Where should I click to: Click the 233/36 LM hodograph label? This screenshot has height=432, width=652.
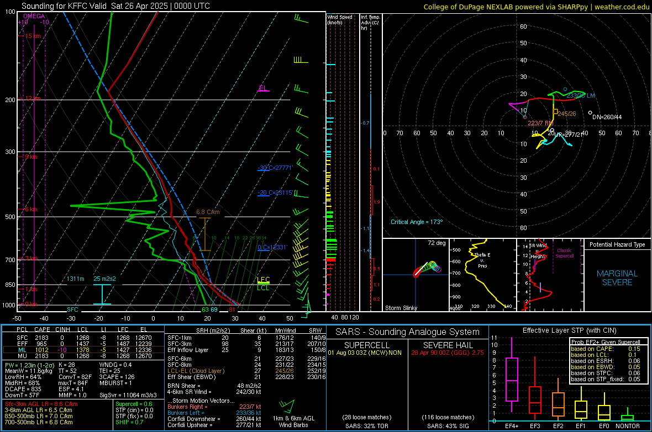[581, 95]
